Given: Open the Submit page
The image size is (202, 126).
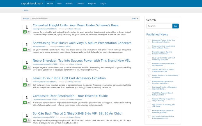Looking at the screenshot, I should point(69,3).
